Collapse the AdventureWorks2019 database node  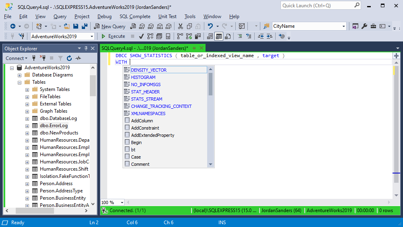12,68
